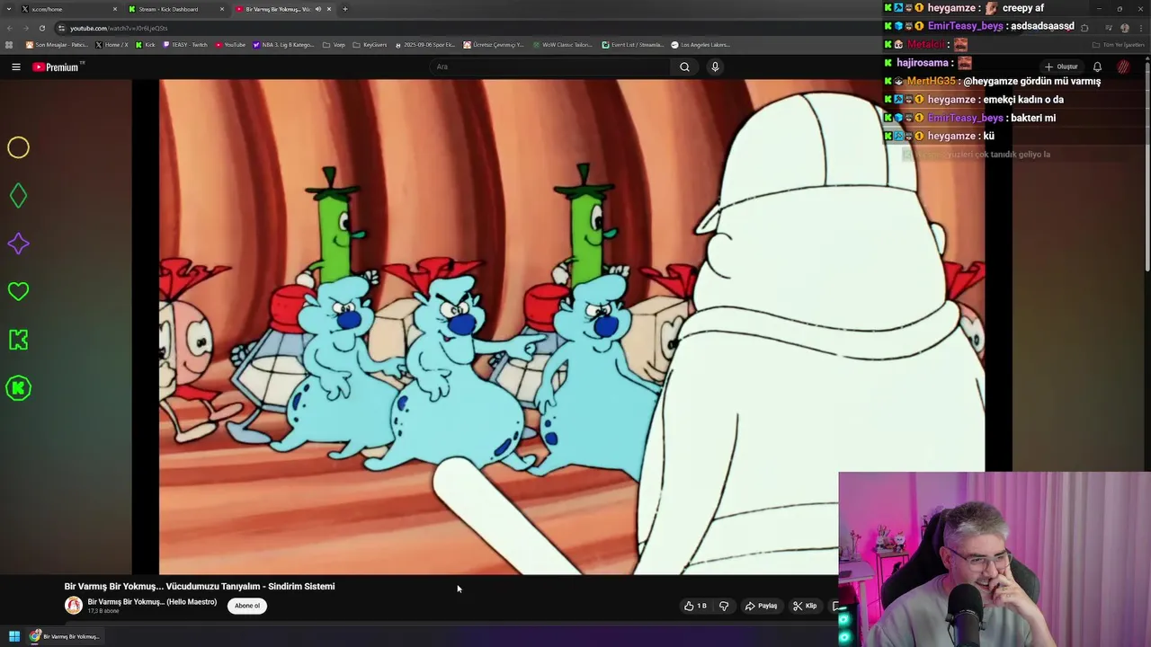
Task: Open the Ücretsiz Çevrimiçi bookmark
Action: [494, 44]
